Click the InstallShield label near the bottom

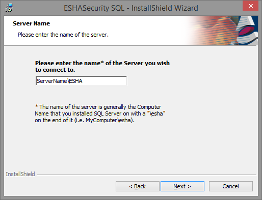point(20,174)
